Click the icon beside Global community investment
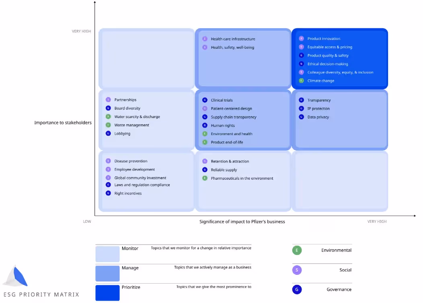 [x=108, y=178]
